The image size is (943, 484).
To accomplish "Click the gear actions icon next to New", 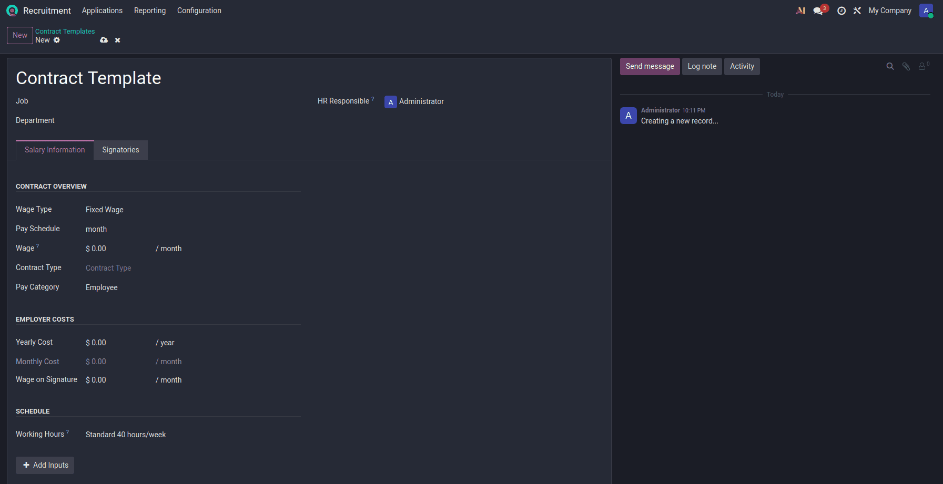I will pos(57,40).
